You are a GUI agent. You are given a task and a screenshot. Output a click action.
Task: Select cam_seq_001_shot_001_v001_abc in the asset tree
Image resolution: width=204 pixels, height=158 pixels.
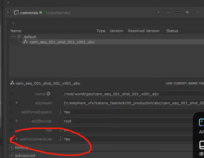(62, 42)
